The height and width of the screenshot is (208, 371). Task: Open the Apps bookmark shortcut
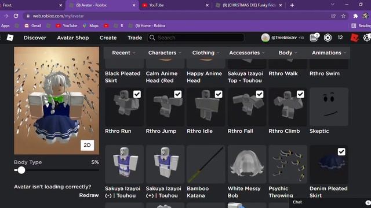coord(5,25)
